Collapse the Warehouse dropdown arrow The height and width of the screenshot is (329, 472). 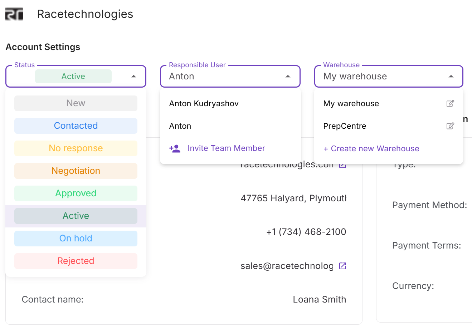coord(450,76)
